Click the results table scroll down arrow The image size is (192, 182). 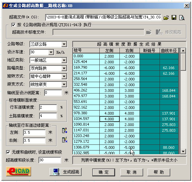183,151
